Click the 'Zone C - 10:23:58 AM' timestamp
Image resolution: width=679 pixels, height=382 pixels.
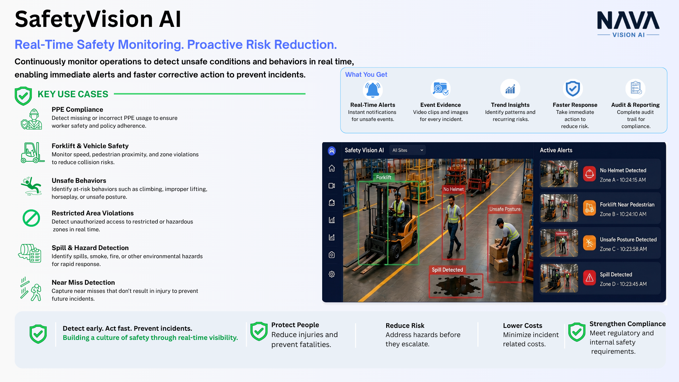pyautogui.click(x=623, y=249)
